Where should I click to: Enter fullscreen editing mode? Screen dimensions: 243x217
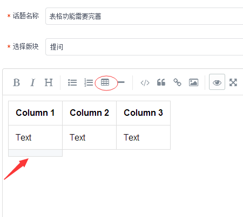click(x=233, y=82)
